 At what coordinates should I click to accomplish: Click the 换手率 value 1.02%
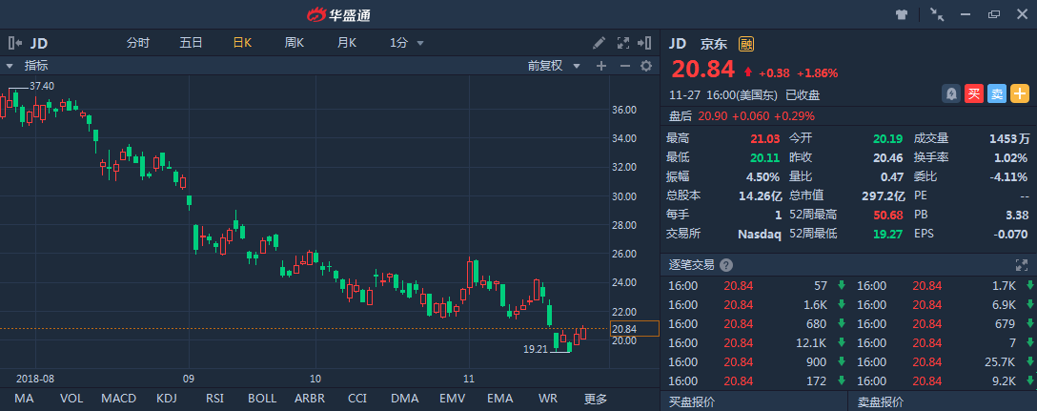[x=1009, y=157]
